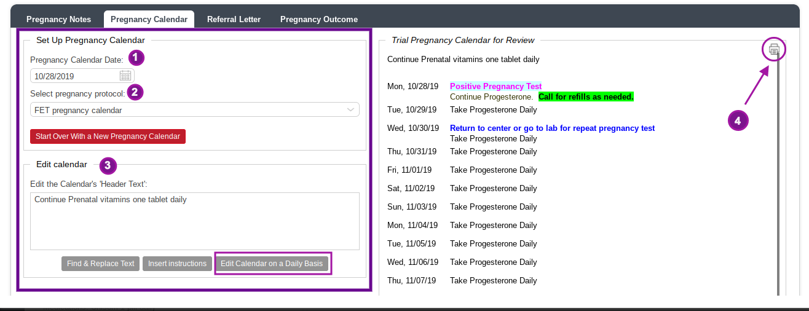Switch to the Pregnancy Notes tab
This screenshot has height=311, width=809.
(x=58, y=19)
